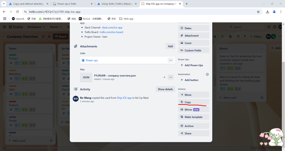285x151 pixels.
Task: Archive this card
Action: (194, 126)
